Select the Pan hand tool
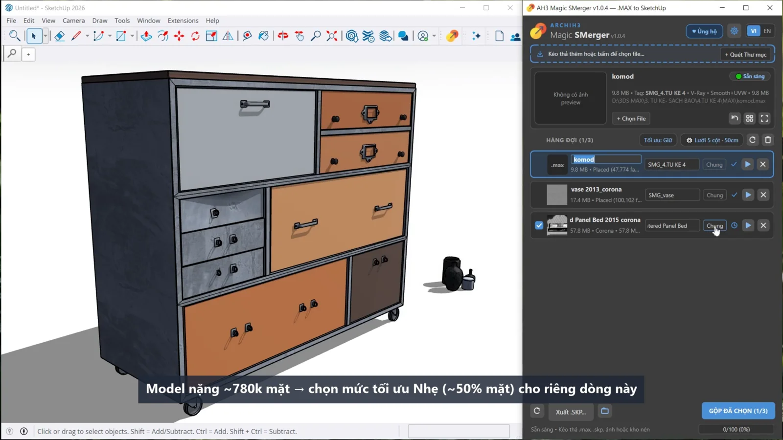Screen dimensions: 783x440 [299, 36]
